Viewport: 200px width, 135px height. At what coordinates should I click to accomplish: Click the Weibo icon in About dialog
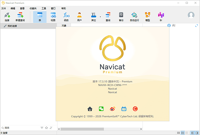pyautogui.click(x=112, y=109)
